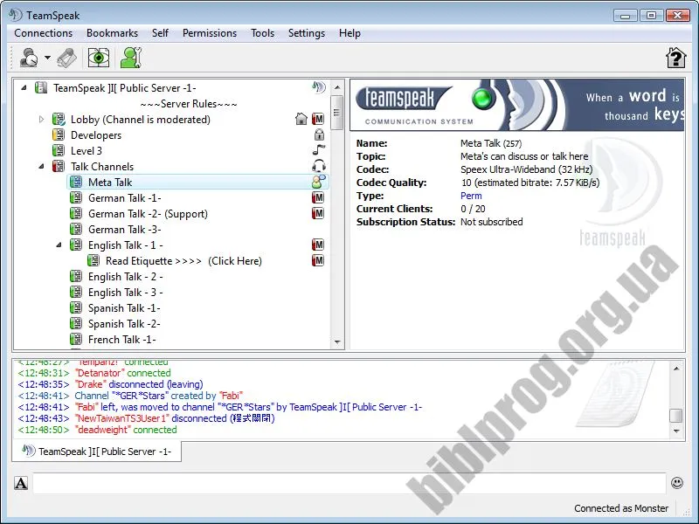
Task: Select the Level 3 channel name
Action: click(x=86, y=150)
